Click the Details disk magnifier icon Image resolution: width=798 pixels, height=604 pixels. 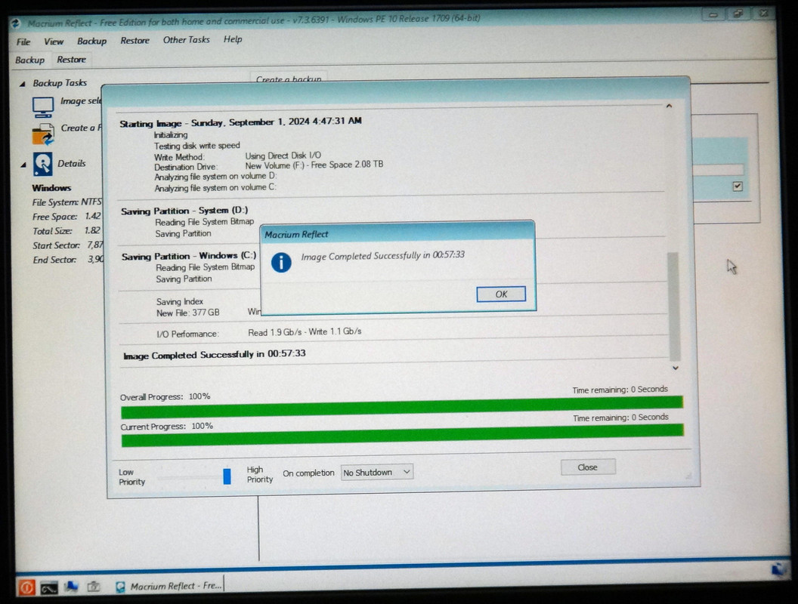pos(43,165)
